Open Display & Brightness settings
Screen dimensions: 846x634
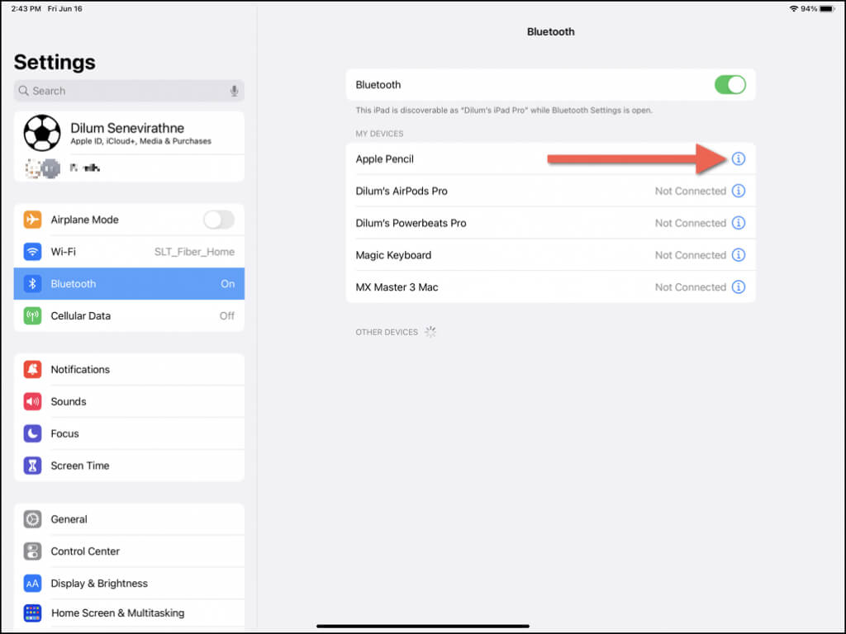click(x=129, y=584)
